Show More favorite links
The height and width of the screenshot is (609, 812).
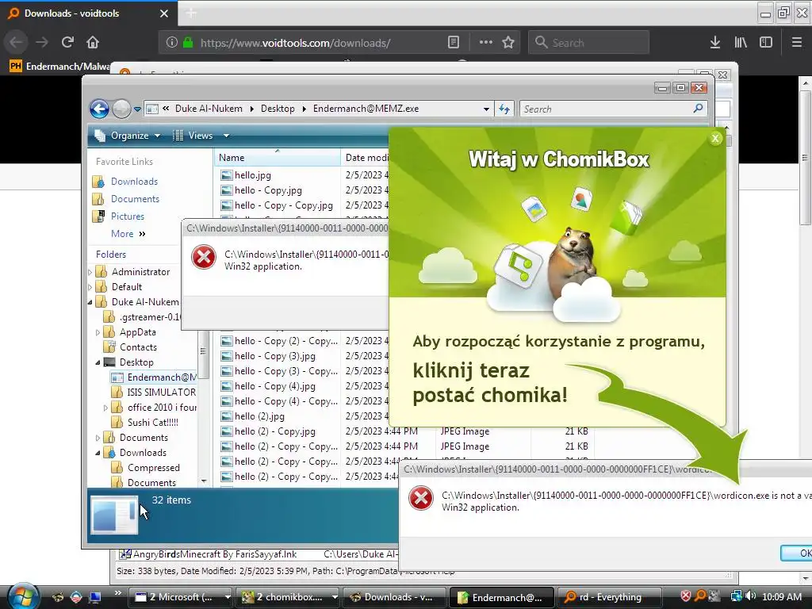[128, 234]
